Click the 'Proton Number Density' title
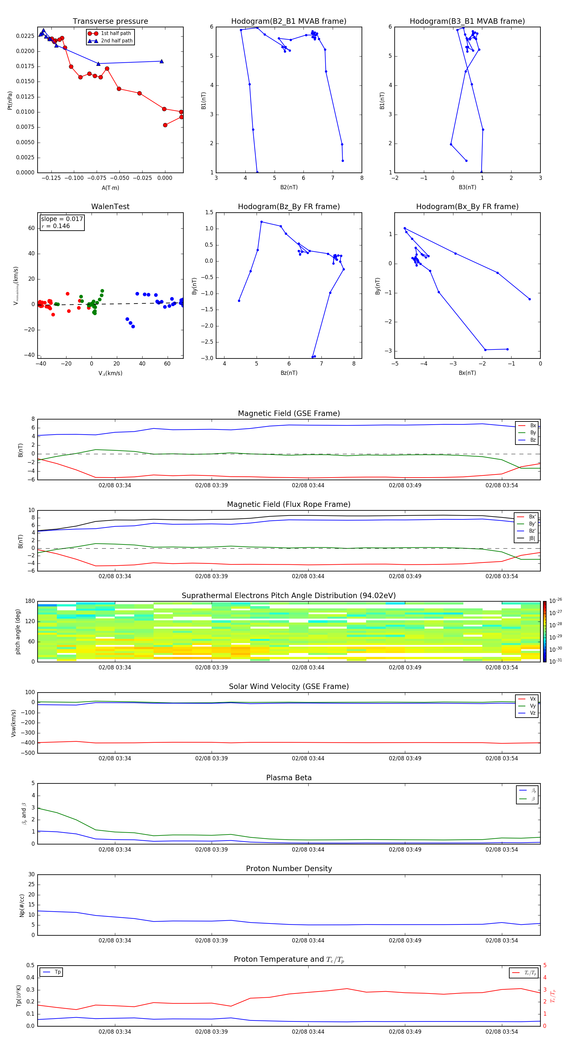 coord(289,869)
